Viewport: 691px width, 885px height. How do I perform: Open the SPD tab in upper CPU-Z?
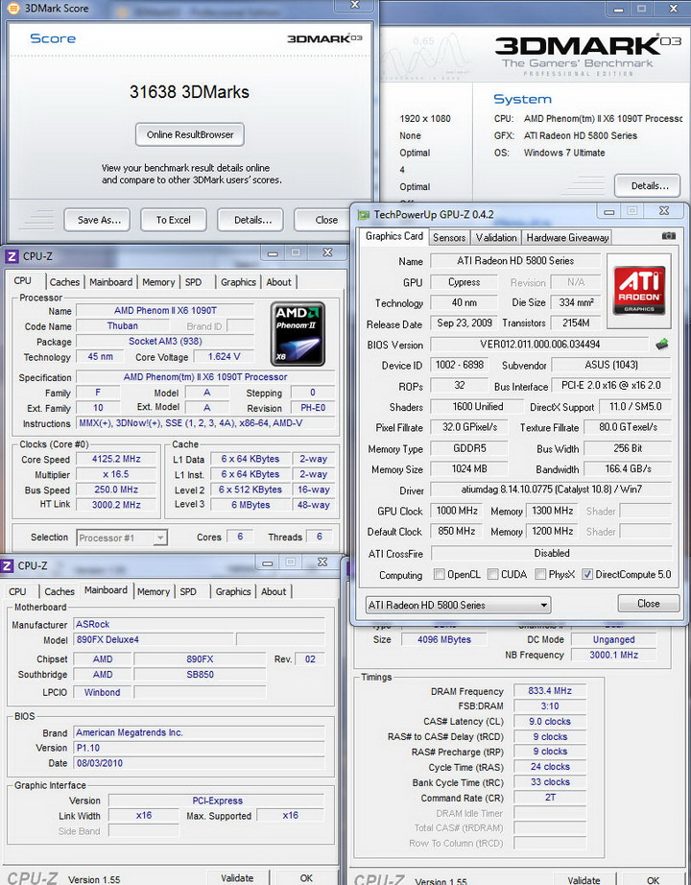193,281
